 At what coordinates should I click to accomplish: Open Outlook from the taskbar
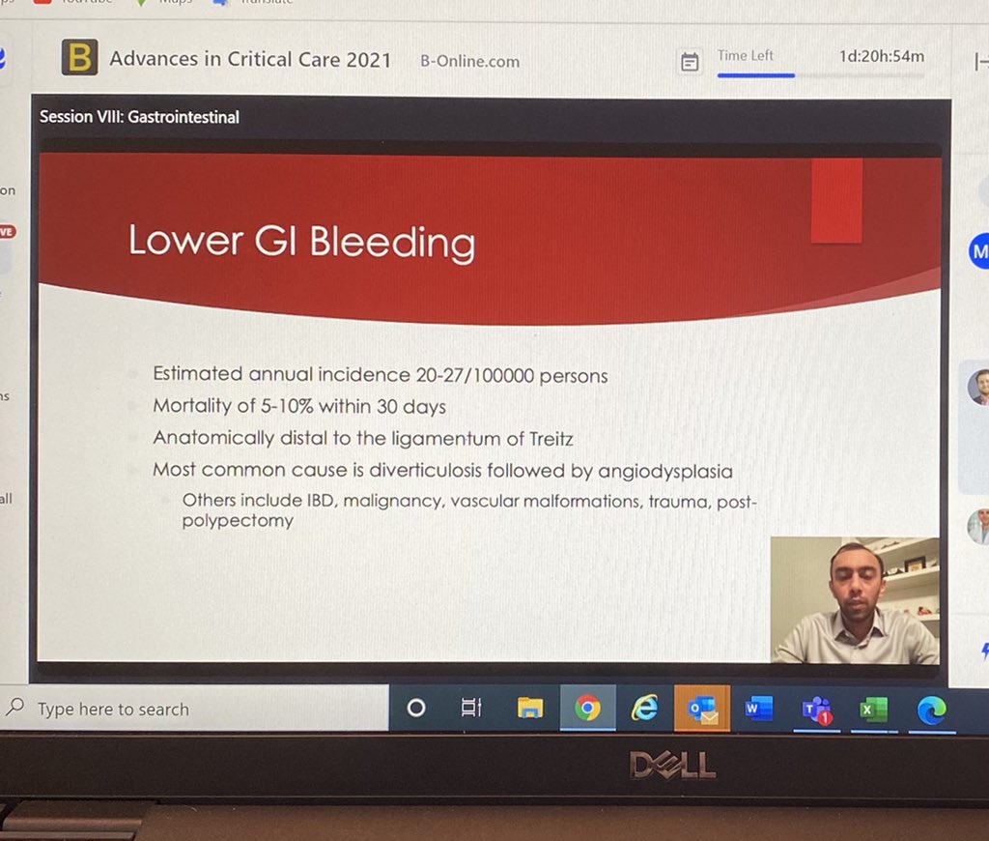pyautogui.click(x=702, y=708)
